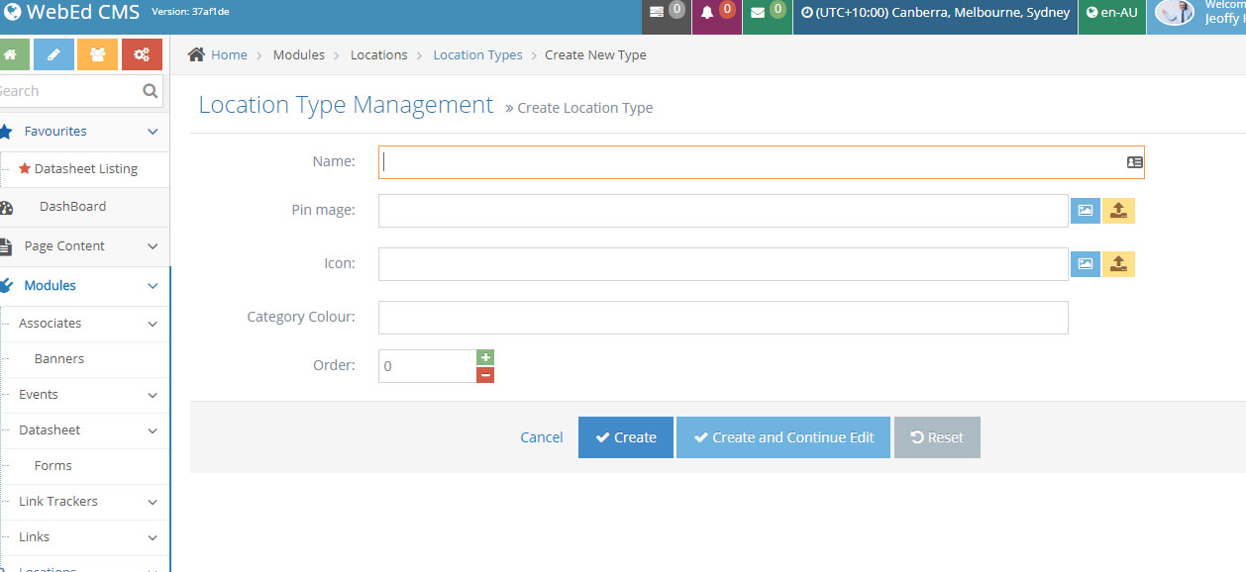The width and height of the screenshot is (1246, 572).
Task: Expand the Page Content menu
Action: pos(153,246)
